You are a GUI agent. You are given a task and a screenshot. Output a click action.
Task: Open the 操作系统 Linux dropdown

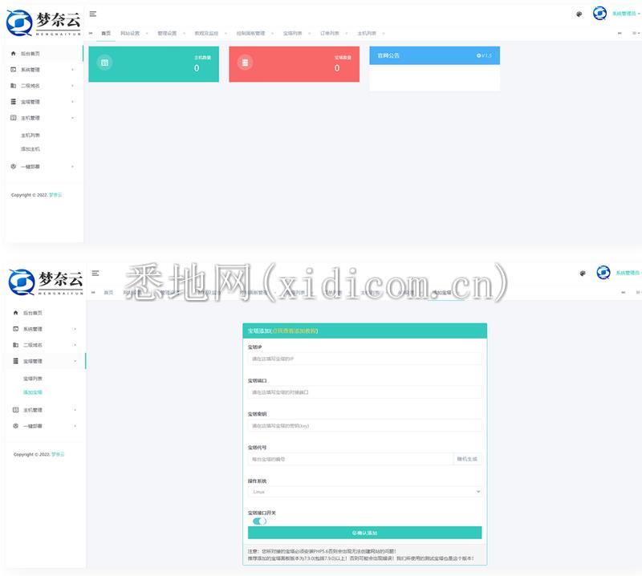(364, 492)
